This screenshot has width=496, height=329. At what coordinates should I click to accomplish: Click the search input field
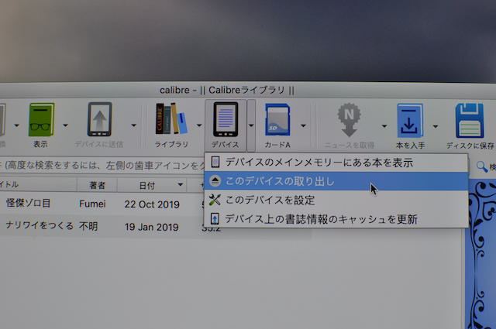(x=102, y=166)
